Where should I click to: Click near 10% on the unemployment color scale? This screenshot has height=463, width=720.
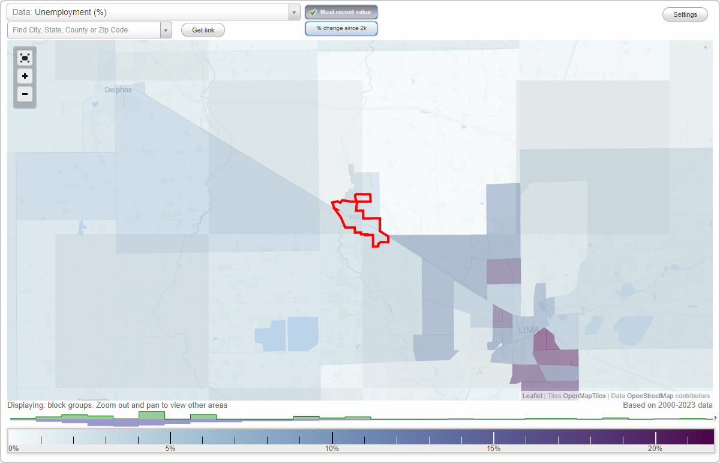coord(332,435)
